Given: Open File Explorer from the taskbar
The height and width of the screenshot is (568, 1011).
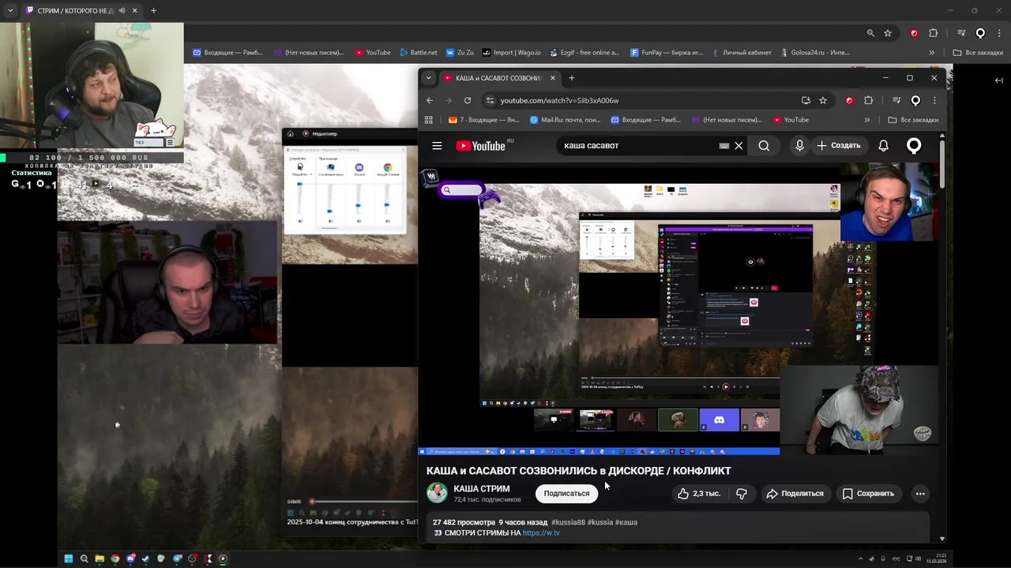Looking at the screenshot, I should tap(100, 559).
